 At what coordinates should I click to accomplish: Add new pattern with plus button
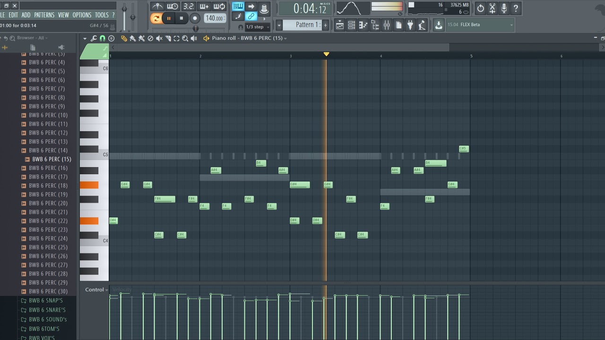[x=325, y=25]
